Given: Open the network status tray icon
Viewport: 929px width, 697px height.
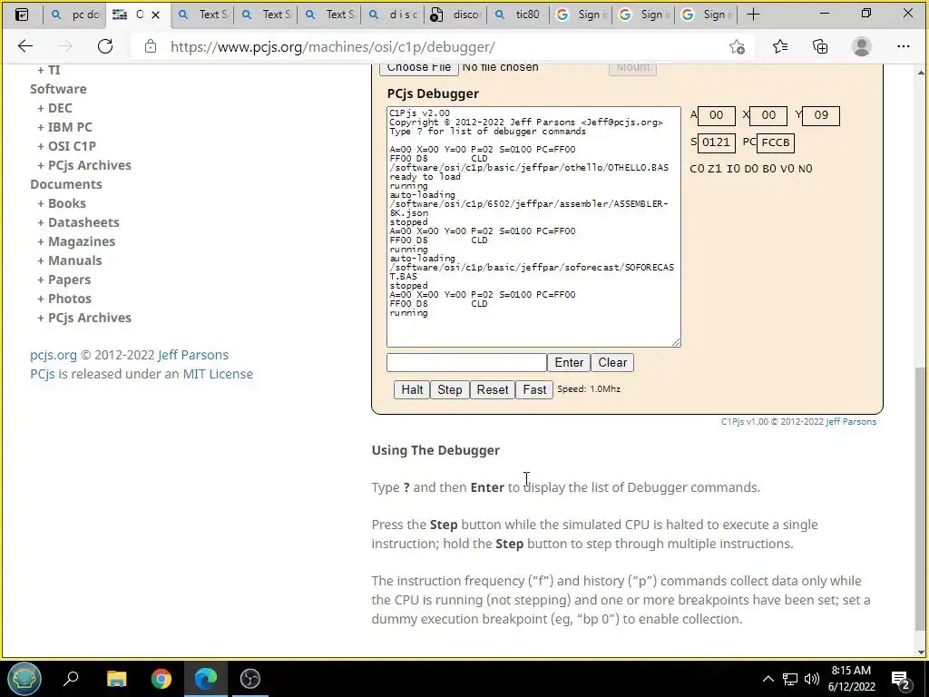Looking at the screenshot, I should [790, 679].
